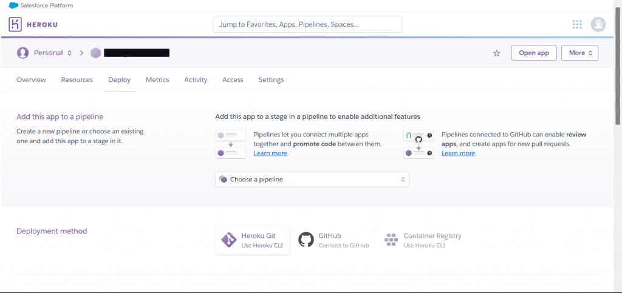Click the page vertical scrollbar thumb
Viewport: 622px width, 293px height.
[x=618, y=66]
